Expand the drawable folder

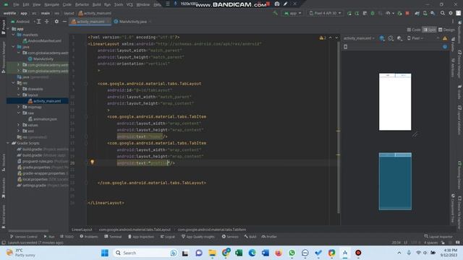tap(19, 89)
